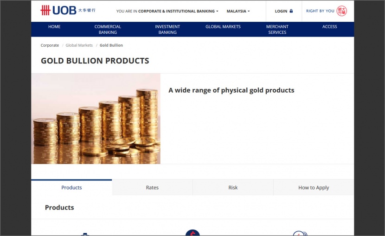Click the UOB logo
Viewport: 385px width, 236px height.
pyautogui.click(x=68, y=11)
